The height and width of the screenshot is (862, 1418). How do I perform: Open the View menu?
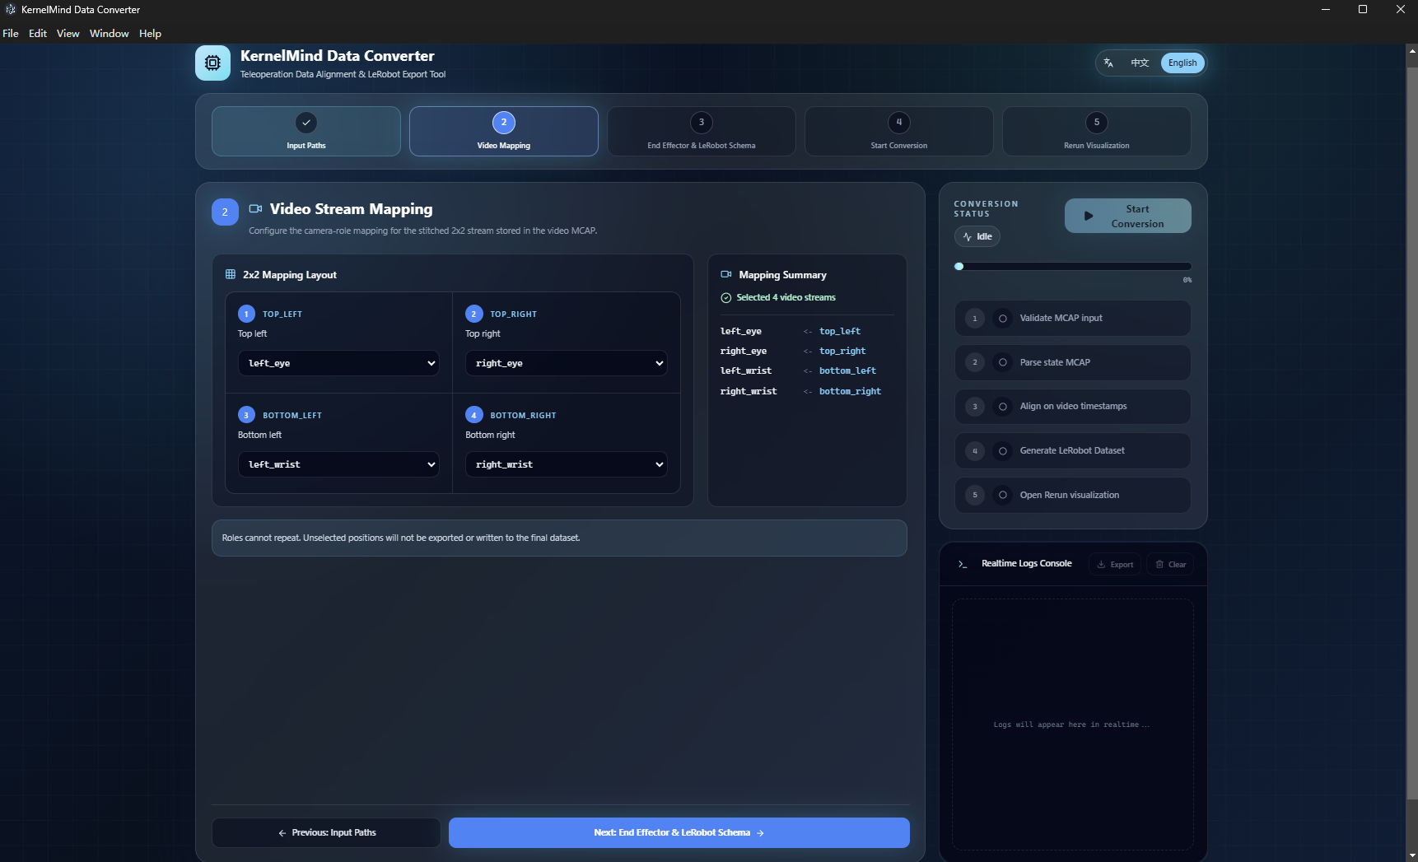[x=68, y=34]
